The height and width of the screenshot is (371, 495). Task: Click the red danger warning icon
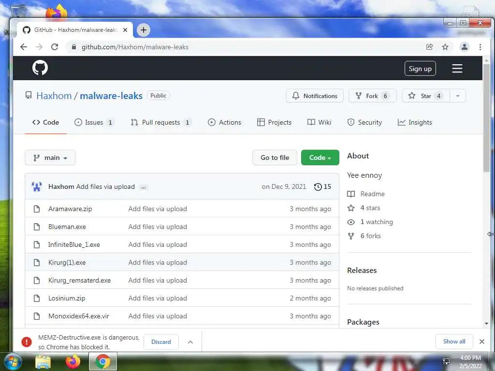pyautogui.click(x=27, y=342)
